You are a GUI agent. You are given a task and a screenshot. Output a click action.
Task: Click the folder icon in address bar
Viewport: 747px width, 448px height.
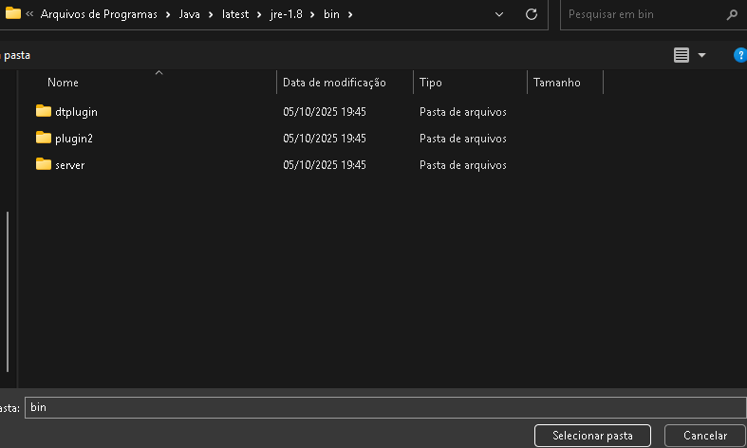[x=13, y=13]
